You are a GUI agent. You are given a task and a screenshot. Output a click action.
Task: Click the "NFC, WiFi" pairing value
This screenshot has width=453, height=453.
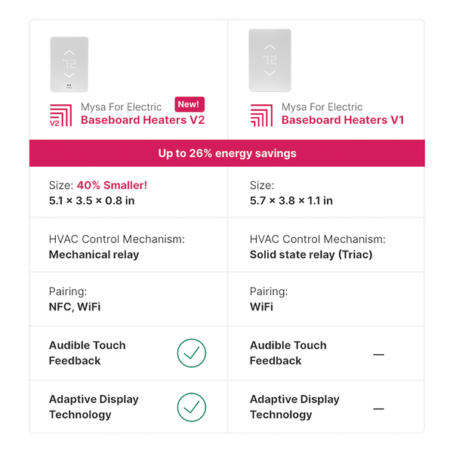pos(75,307)
